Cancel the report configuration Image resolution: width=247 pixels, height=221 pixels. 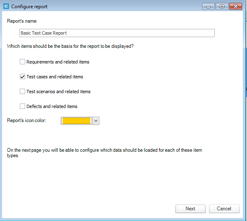click(224, 209)
